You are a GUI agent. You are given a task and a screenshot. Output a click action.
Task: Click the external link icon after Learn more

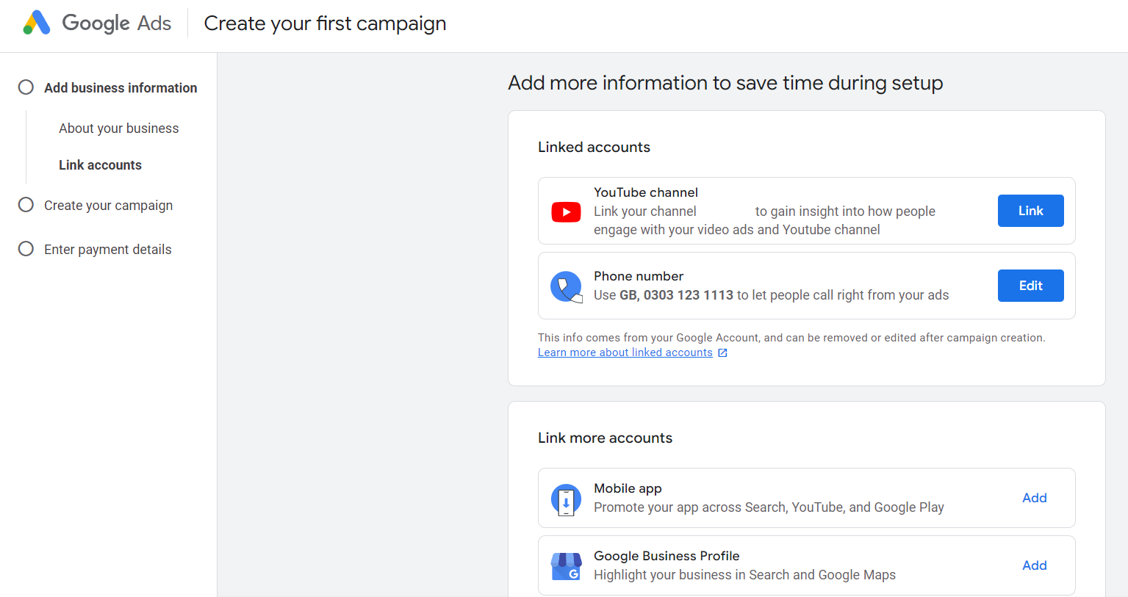click(722, 352)
